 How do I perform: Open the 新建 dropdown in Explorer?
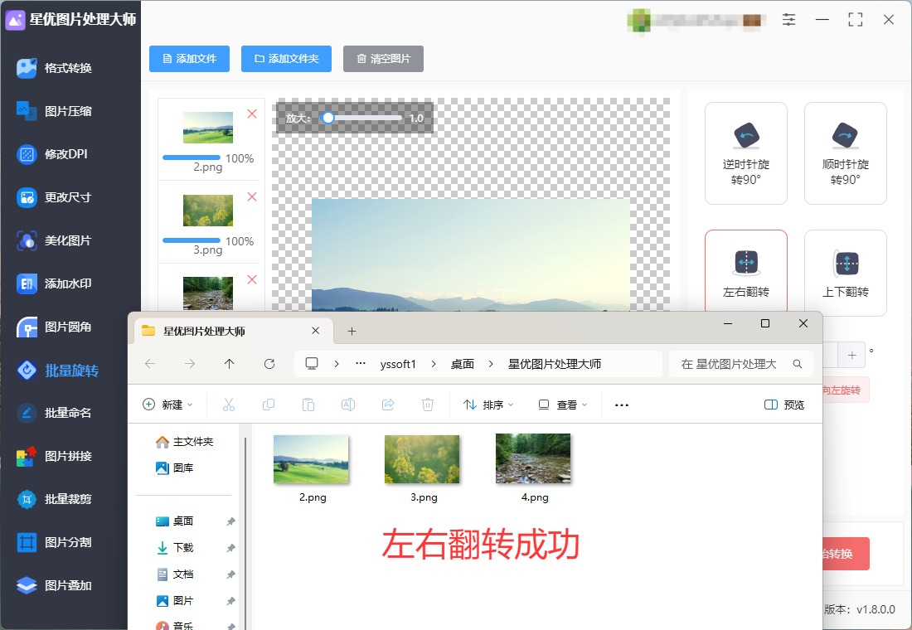click(167, 405)
